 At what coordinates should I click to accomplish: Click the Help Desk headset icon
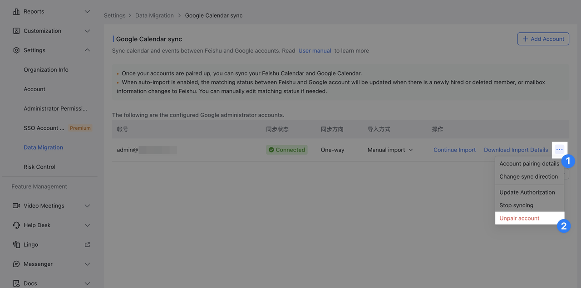16,225
